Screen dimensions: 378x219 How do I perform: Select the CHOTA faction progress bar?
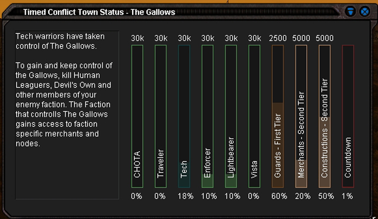coord(137,117)
